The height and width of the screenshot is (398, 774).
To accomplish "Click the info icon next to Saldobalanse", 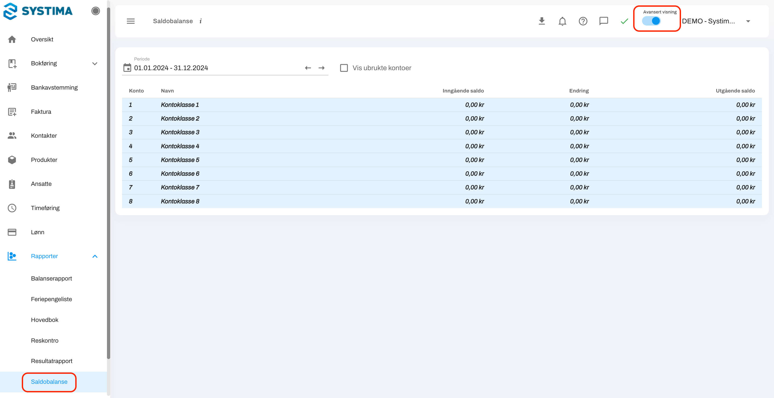I will click(x=201, y=21).
